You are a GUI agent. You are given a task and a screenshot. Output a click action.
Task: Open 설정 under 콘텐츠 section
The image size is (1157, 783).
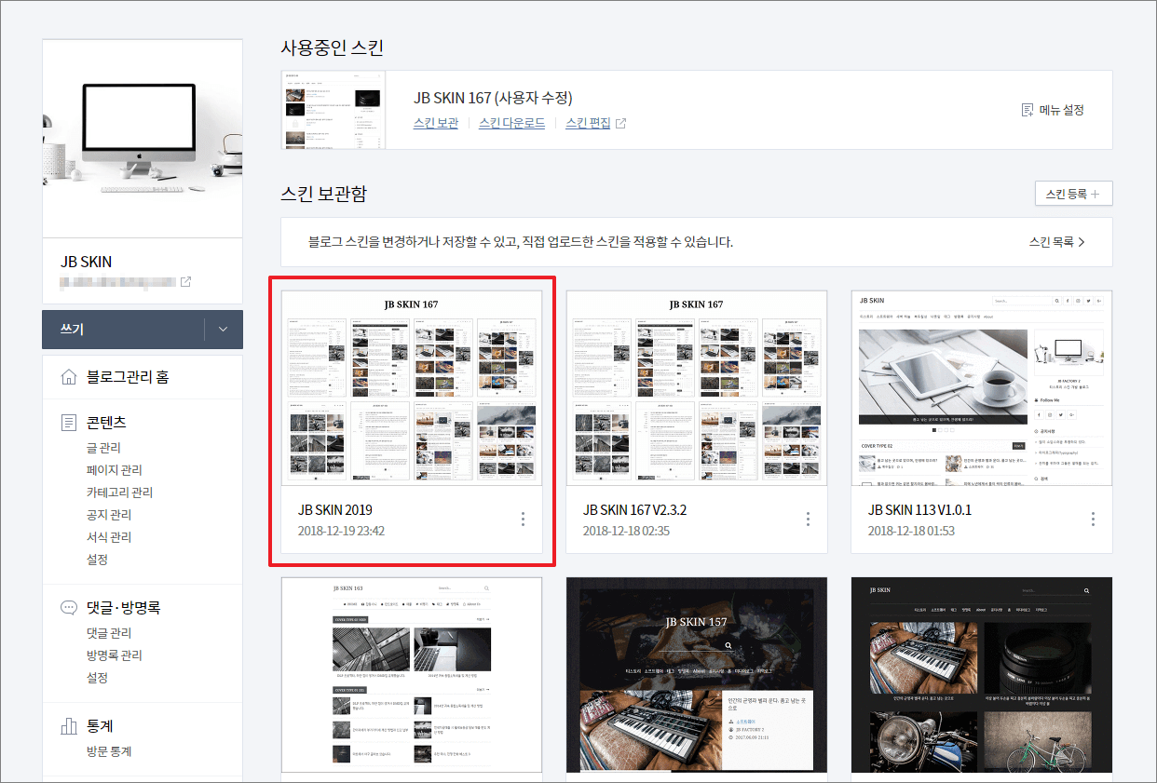click(x=97, y=560)
